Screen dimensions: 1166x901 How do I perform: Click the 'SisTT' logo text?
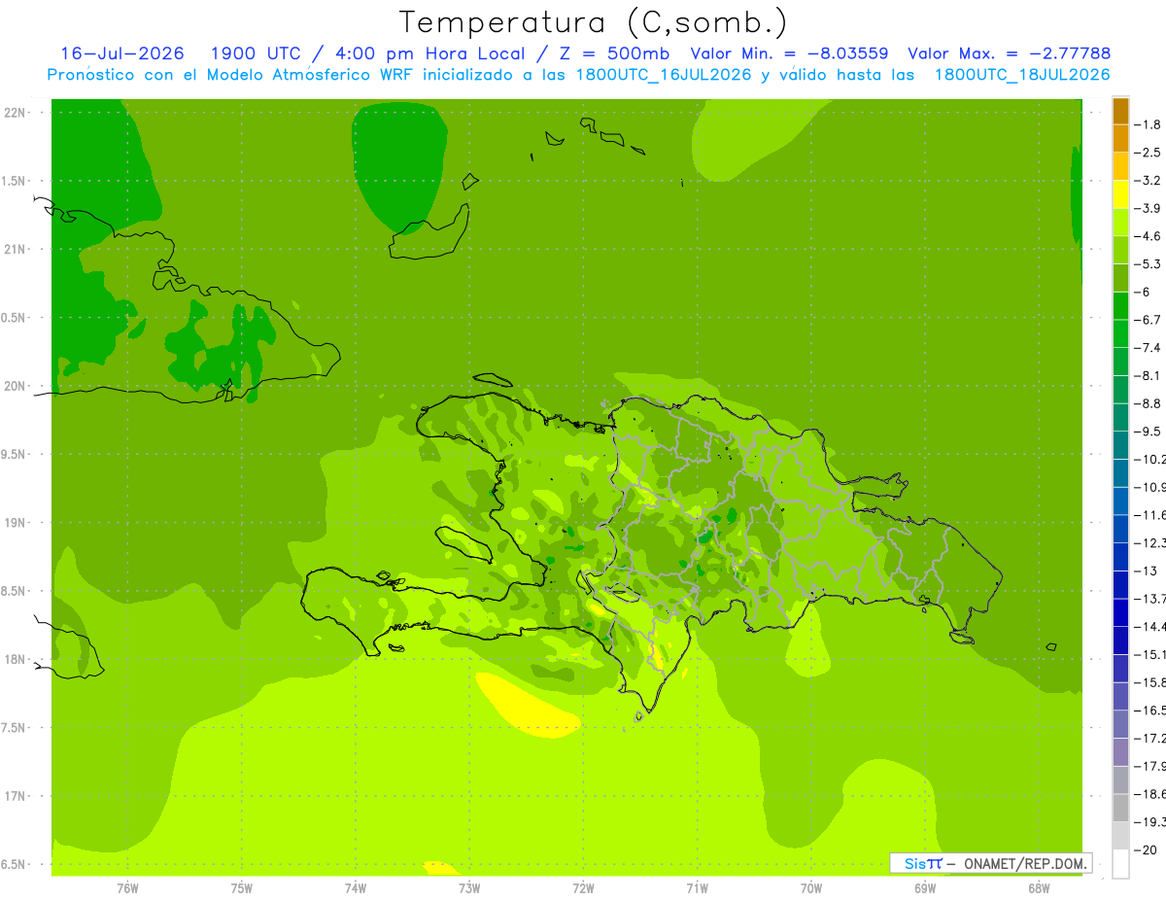click(923, 863)
